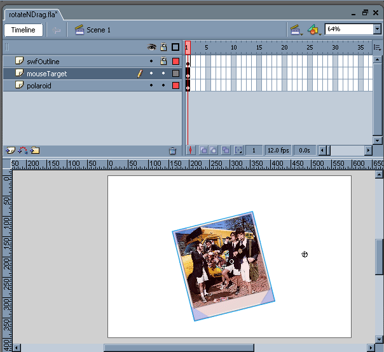Image resolution: width=384 pixels, height=352 pixels.
Task: Click Scene 1 in the edit bar
Action: tap(99, 30)
